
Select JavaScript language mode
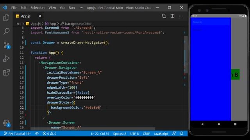click(x=161, y=134)
